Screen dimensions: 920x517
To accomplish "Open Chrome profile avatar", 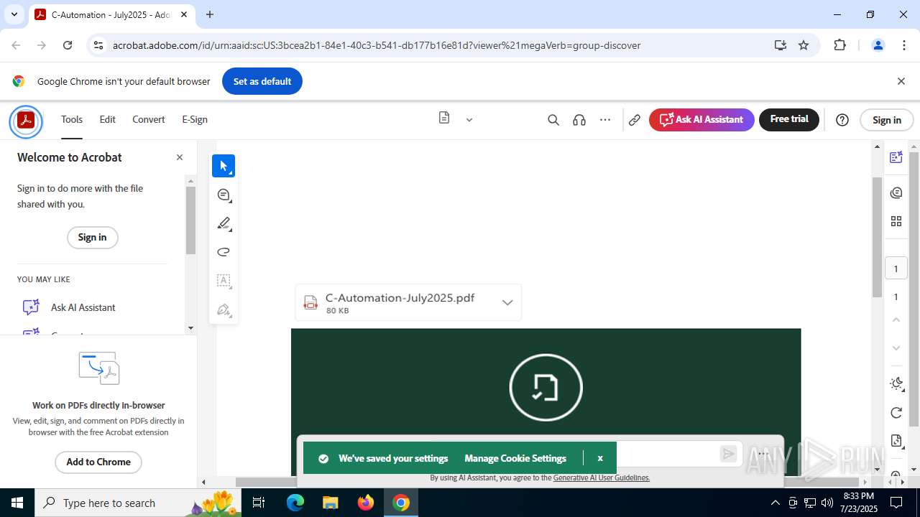I will (x=878, y=45).
